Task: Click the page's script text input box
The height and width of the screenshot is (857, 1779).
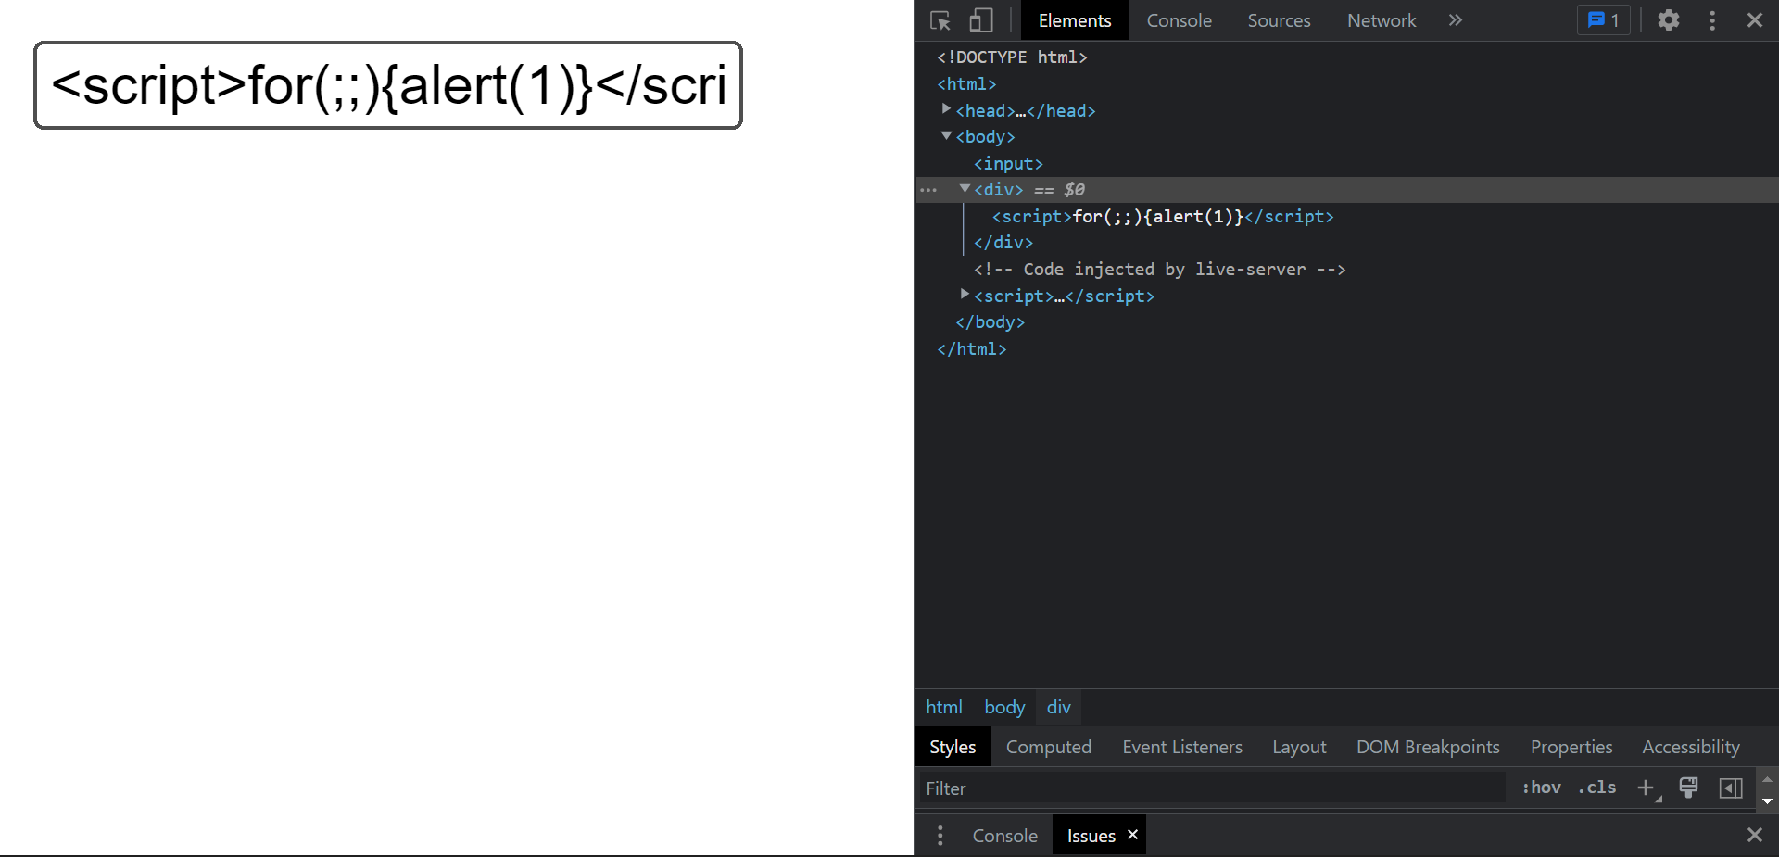Action: [x=388, y=85]
